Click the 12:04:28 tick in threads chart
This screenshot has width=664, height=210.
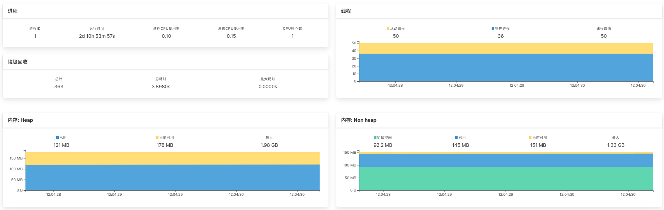[x=395, y=86]
